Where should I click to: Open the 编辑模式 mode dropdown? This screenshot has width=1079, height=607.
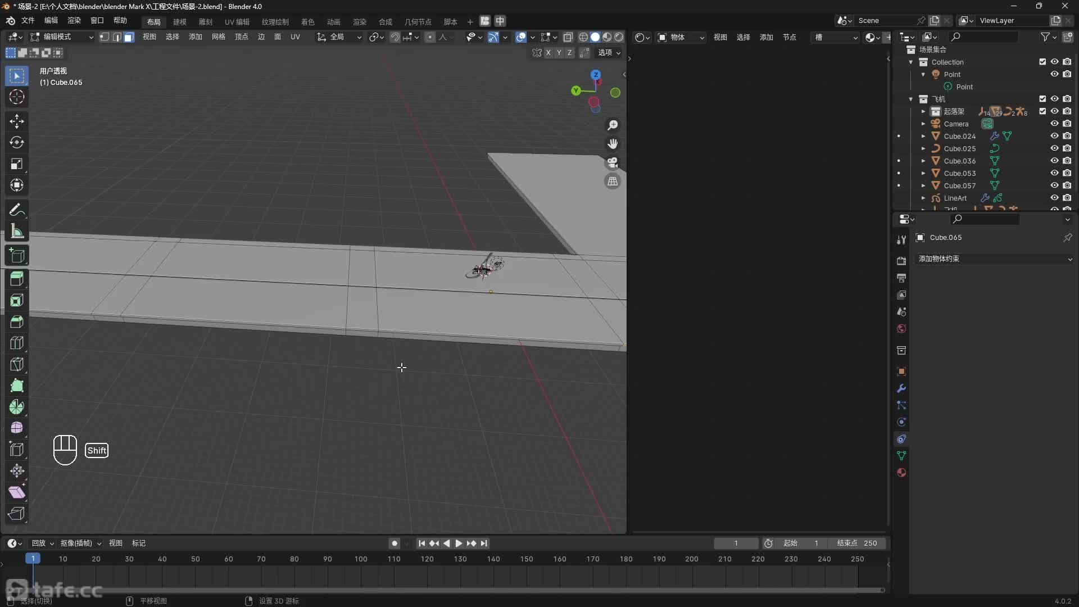(62, 37)
